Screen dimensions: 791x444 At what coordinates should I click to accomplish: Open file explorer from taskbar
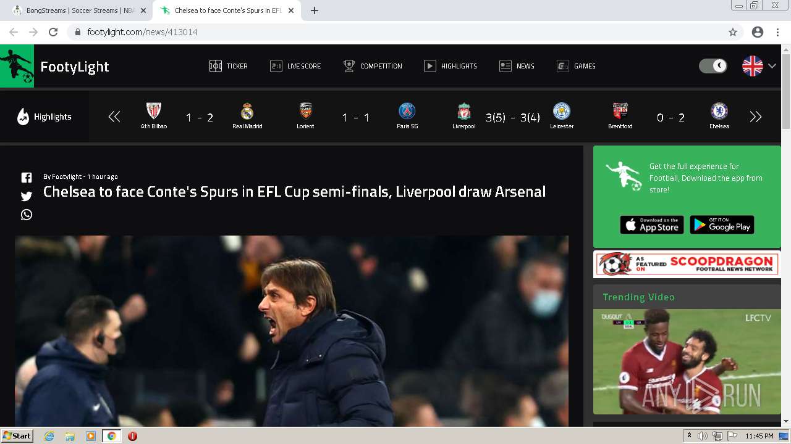[x=70, y=436]
